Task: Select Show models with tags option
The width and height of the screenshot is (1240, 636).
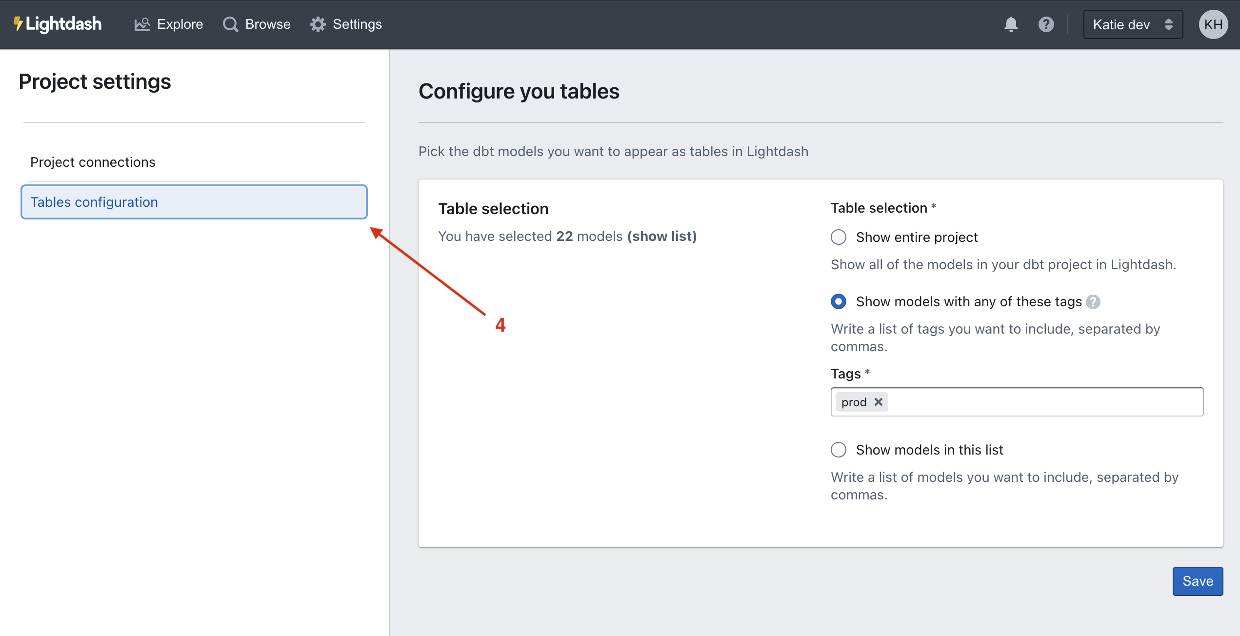Action: [839, 301]
